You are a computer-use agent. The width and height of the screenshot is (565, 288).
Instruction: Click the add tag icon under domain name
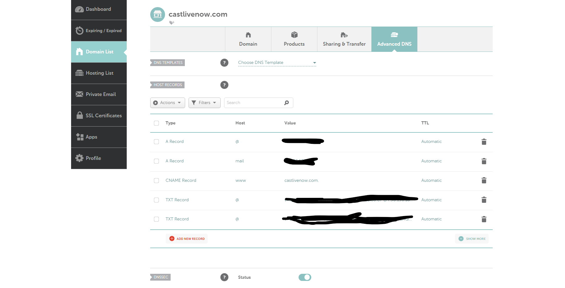[x=172, y=23]
